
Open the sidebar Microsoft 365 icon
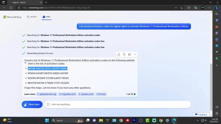(217, 39)
